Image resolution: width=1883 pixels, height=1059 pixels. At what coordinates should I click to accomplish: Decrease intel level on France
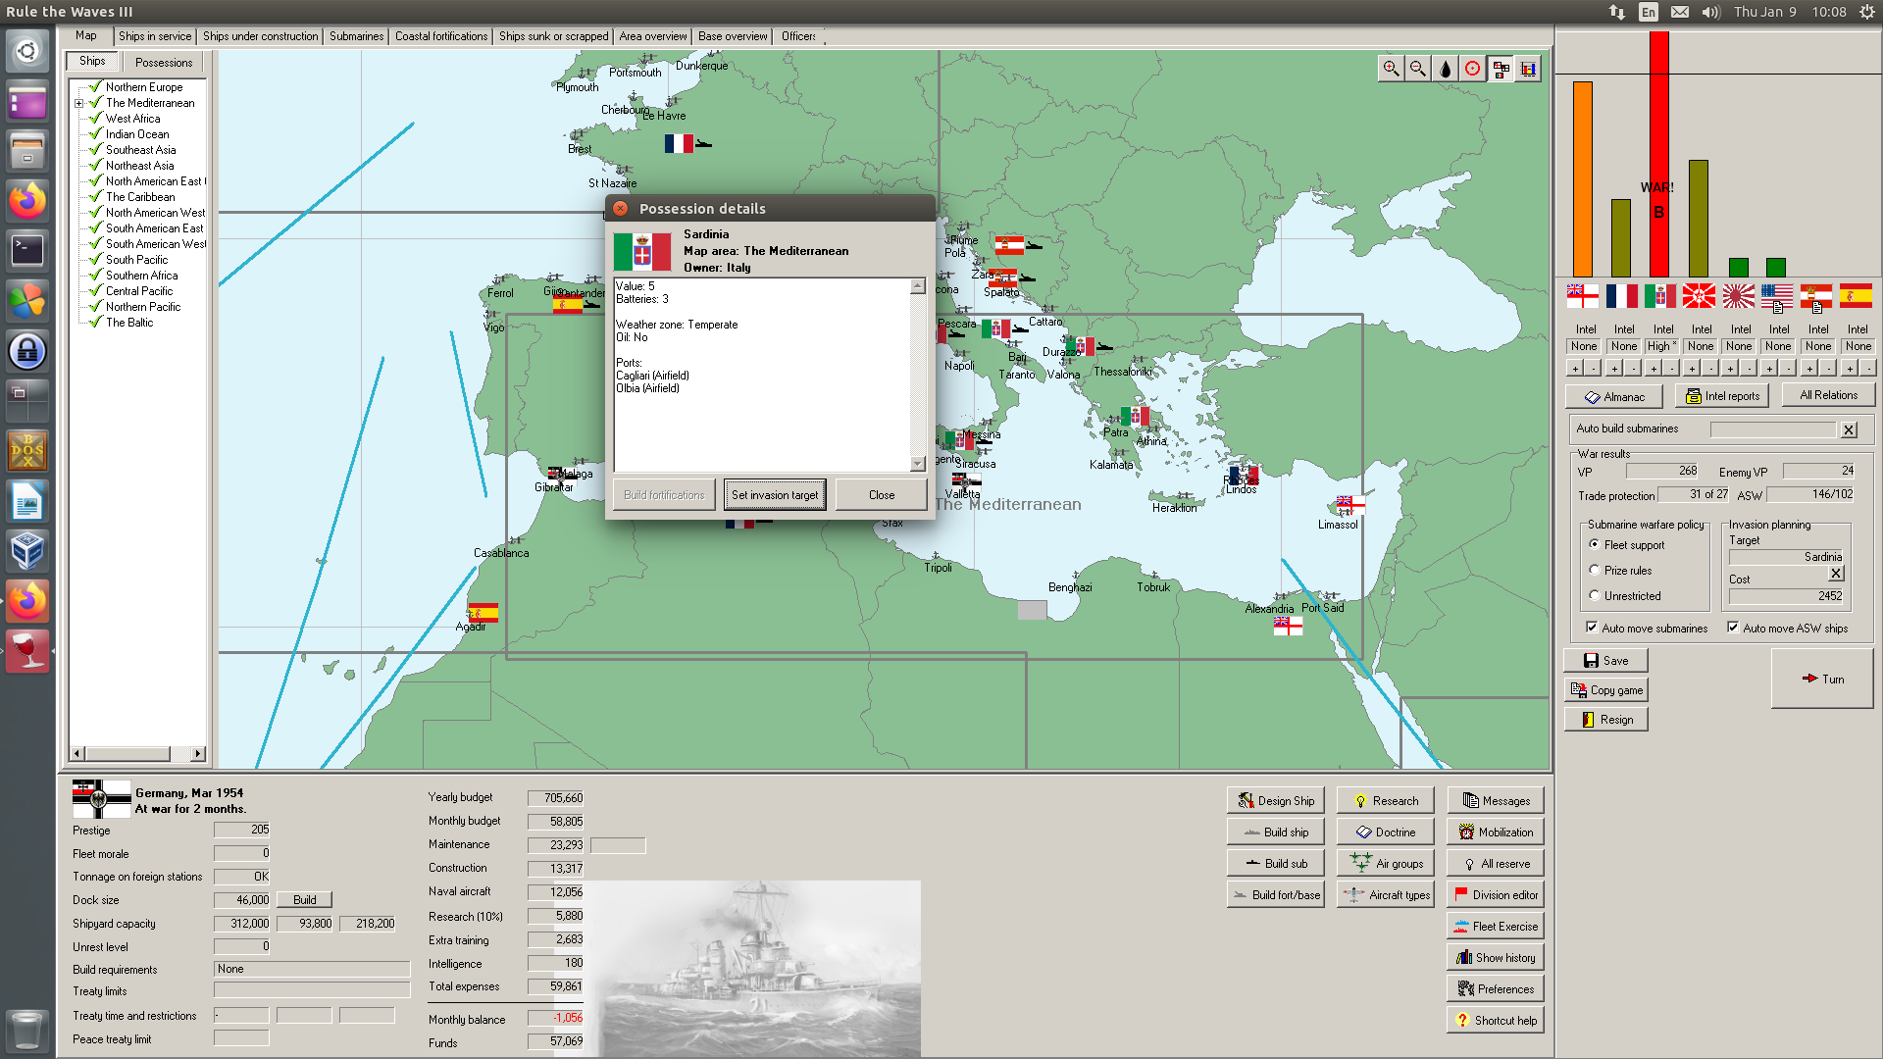(x=1633, y=369)
